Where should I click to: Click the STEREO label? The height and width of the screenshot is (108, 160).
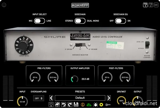coord(69,21)
